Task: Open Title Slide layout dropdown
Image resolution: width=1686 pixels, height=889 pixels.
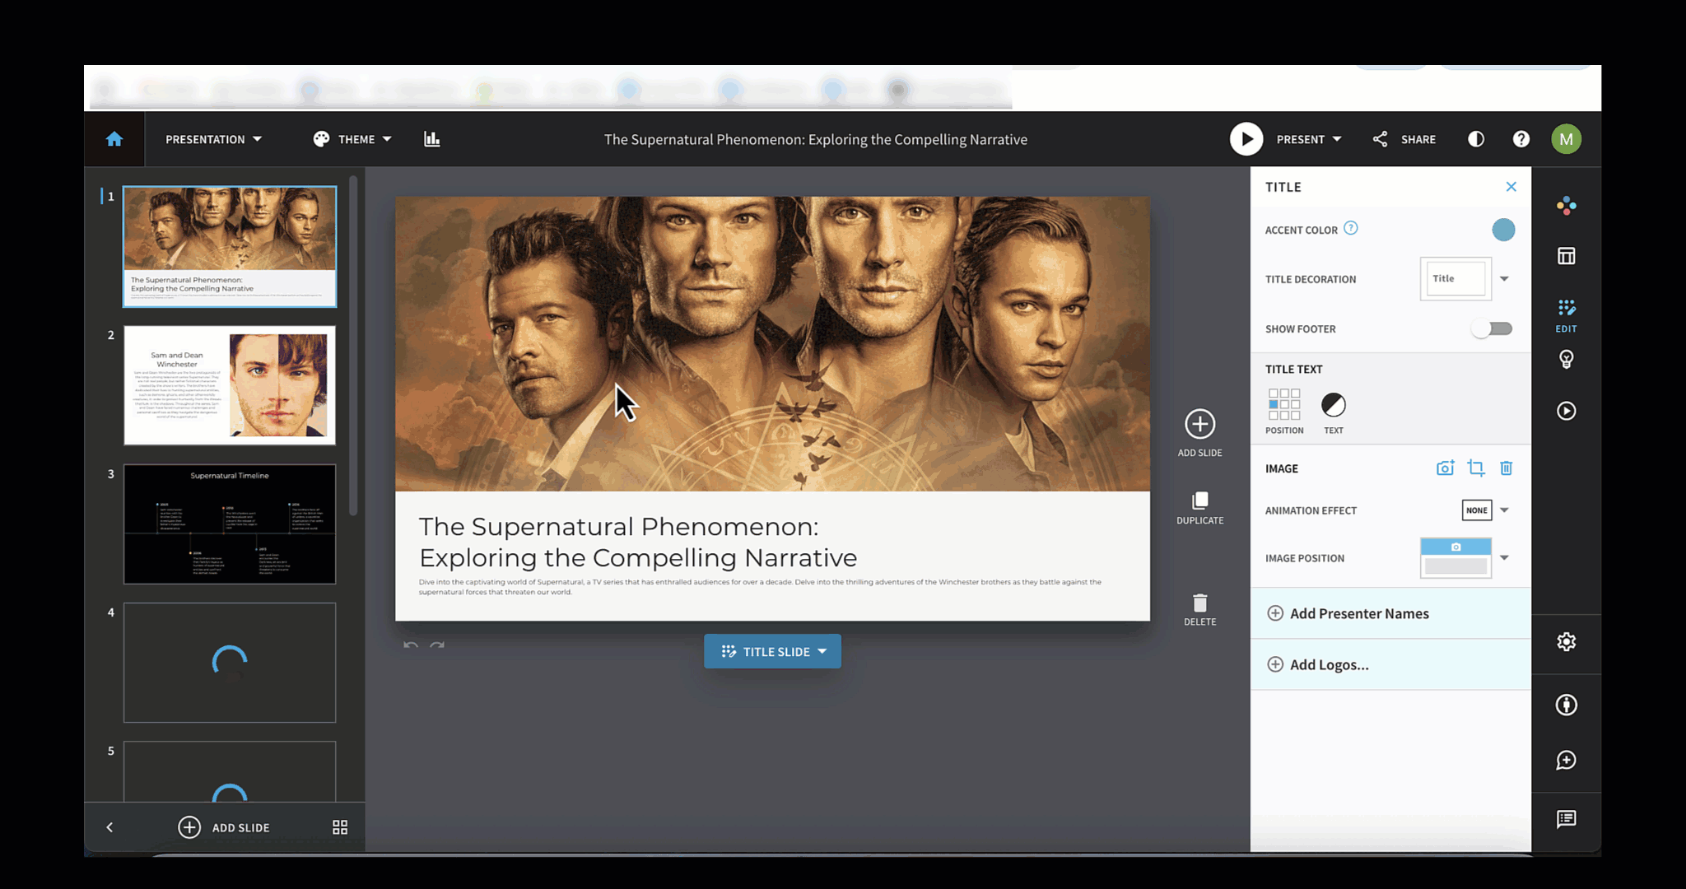Action: (x=772, y=651)
